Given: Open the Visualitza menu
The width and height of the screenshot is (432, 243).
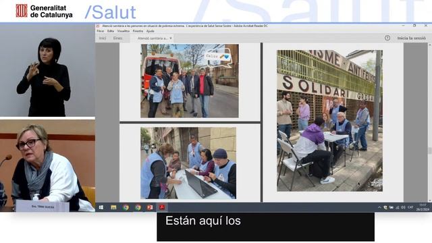Looking at the screenshot, I should point(123,31).
